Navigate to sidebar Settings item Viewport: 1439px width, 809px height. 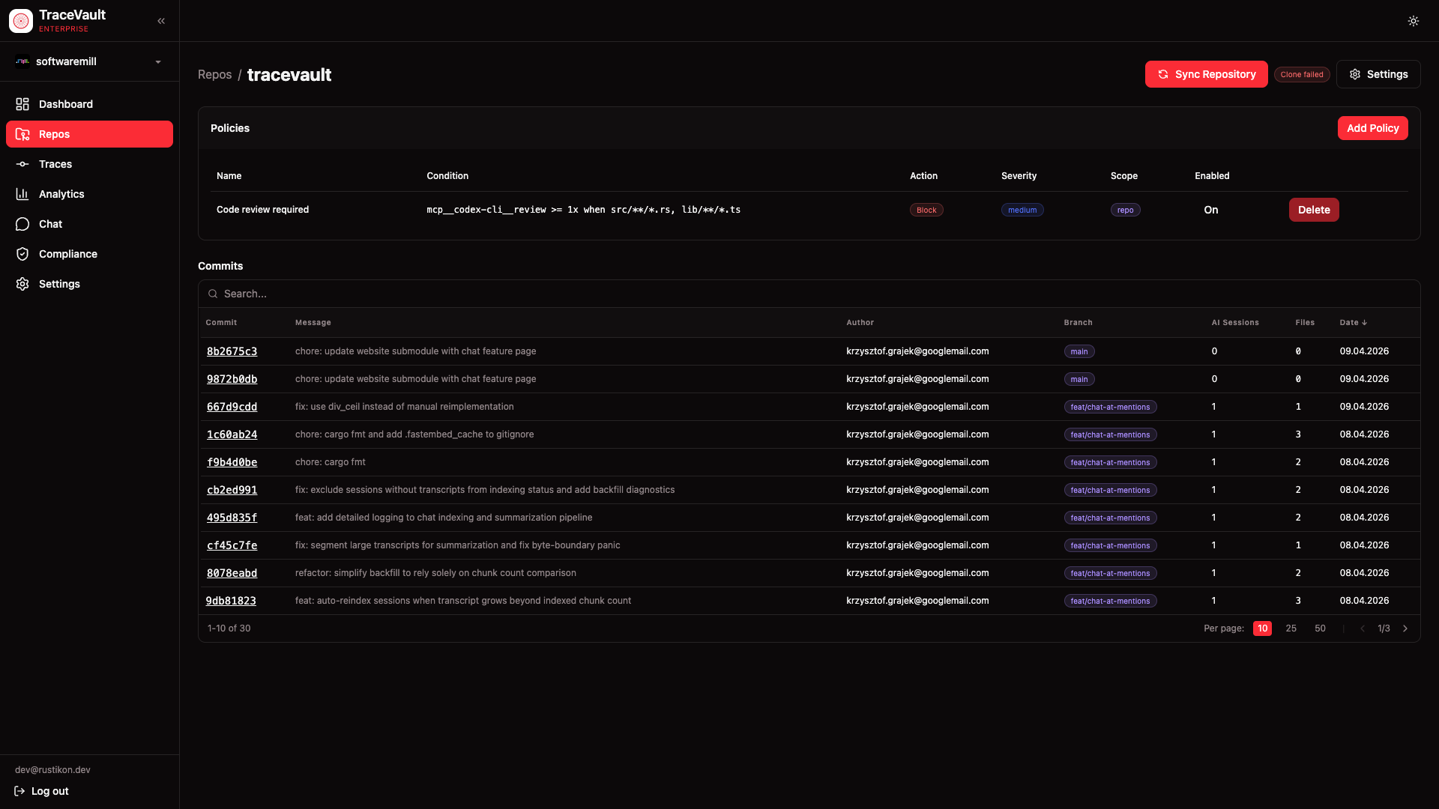point(59,284)
